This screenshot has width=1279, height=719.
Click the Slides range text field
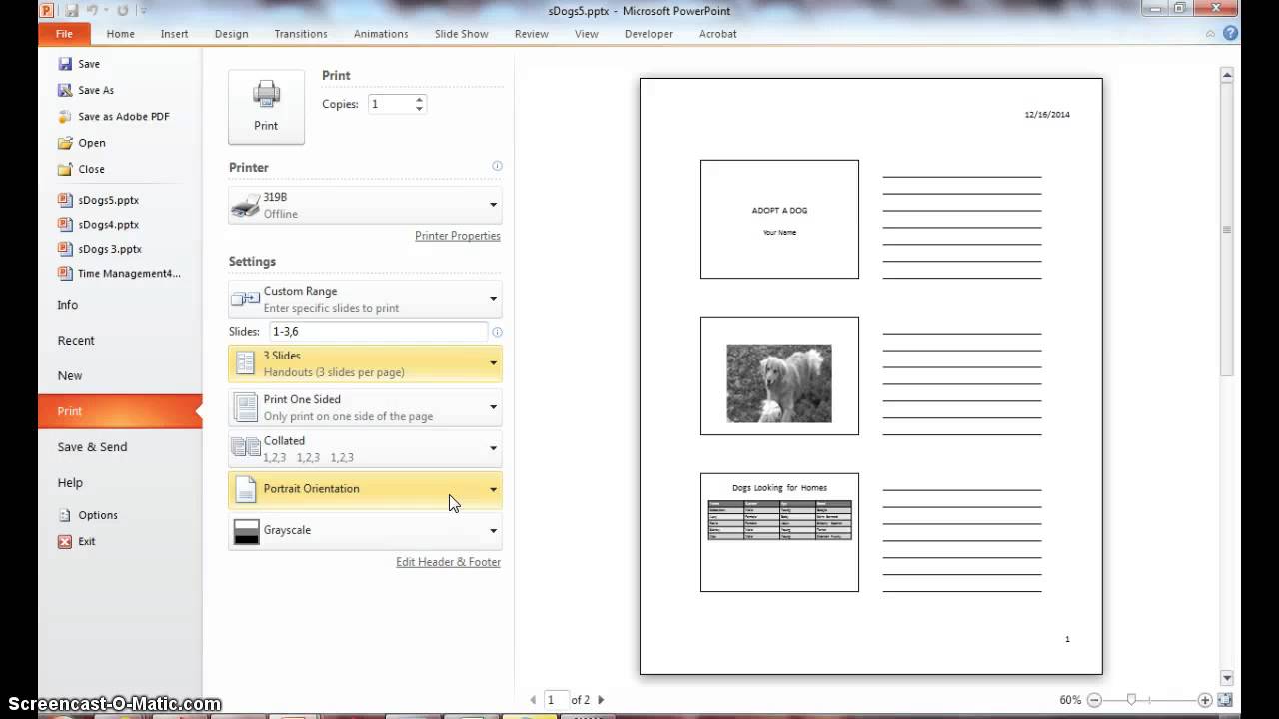click(x=377, y=332)
